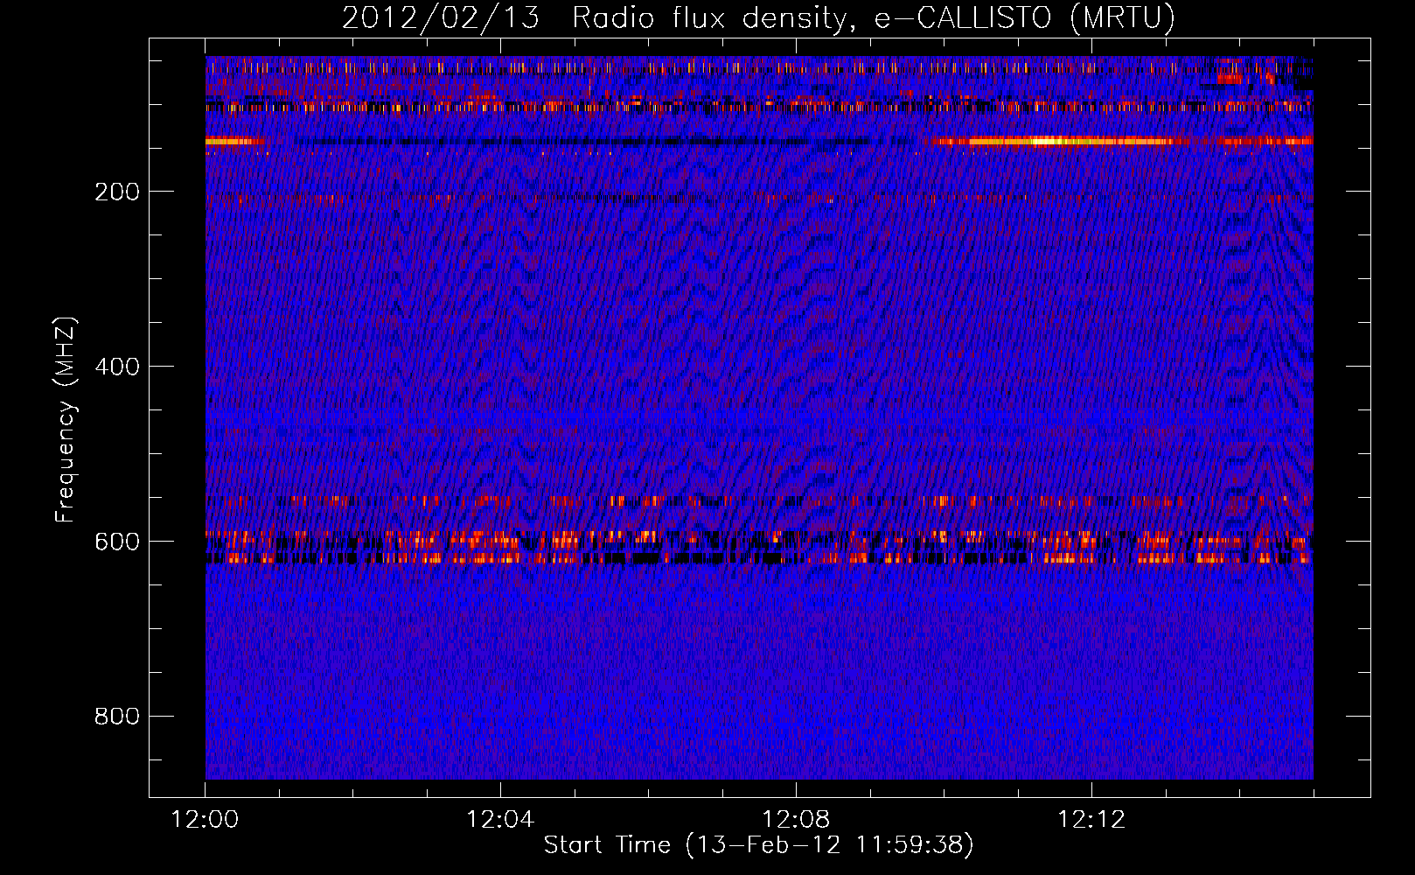
Task: Click the 200 frequency tick label
Action: click(x=117, y=192)
